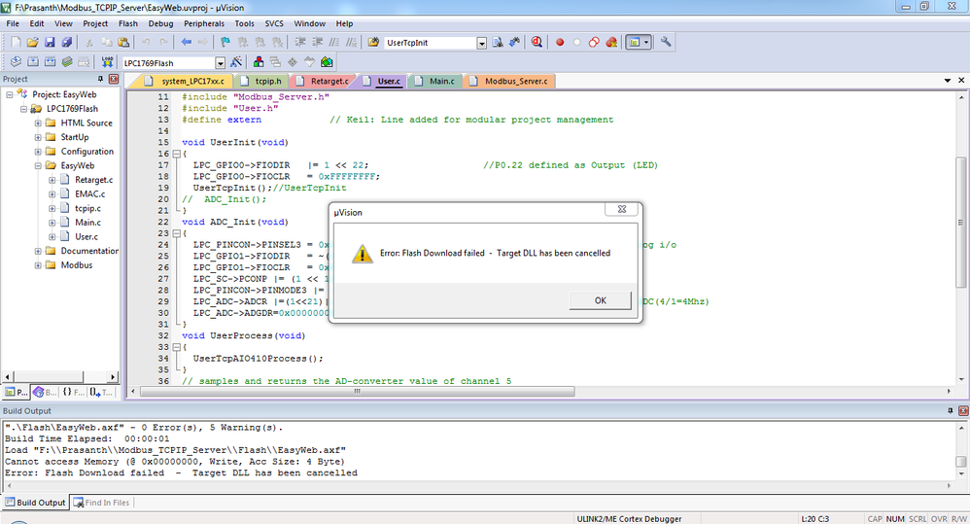Viewport: 970px width, 524px height.
Task: Expand the Modbus folder
Action: click(x=38, y=265)
